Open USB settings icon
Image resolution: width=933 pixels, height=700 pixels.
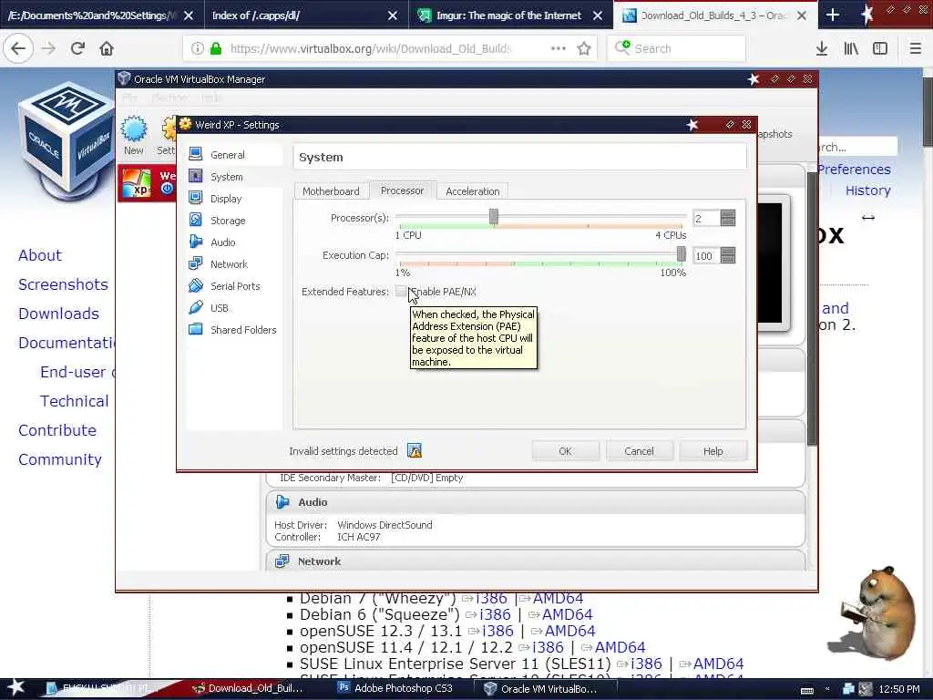[x=195, y=308]
